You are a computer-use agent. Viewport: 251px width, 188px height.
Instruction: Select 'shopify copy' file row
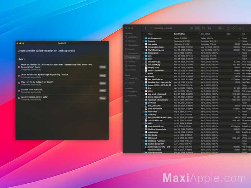tap(196, 68)
